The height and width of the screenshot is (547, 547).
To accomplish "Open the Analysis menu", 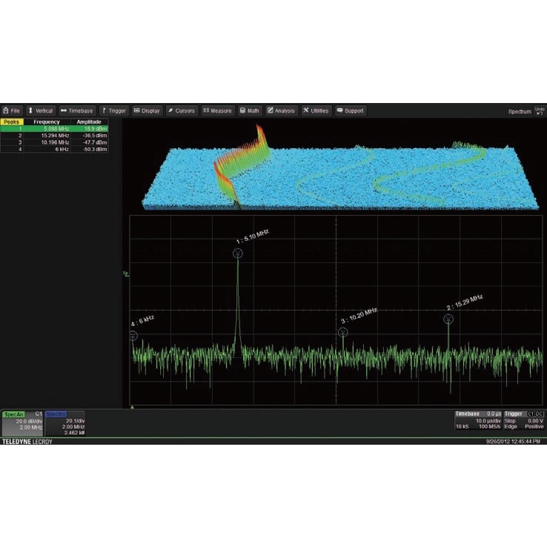I will [282, 110].
